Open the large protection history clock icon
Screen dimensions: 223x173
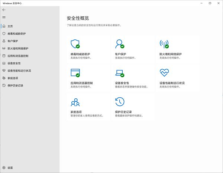(x=120, y=102)
